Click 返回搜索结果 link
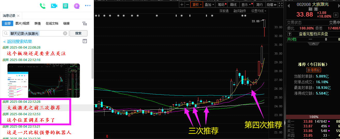 tap(18, 41)
